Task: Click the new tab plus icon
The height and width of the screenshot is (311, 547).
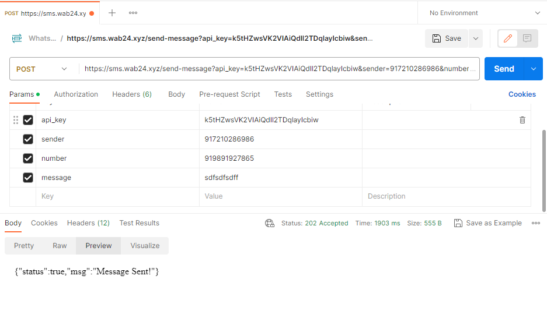Action: point(112,13)
